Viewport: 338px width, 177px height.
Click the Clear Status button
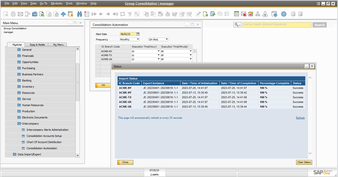point(304,162)
